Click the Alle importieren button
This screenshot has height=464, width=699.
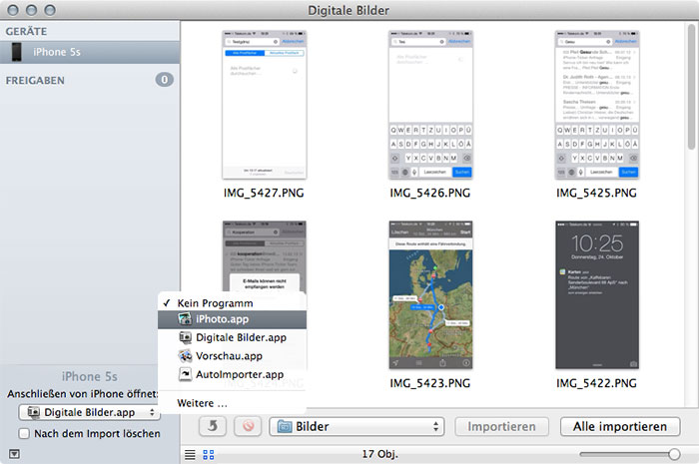pyautogui.click(x=620, y=427)
